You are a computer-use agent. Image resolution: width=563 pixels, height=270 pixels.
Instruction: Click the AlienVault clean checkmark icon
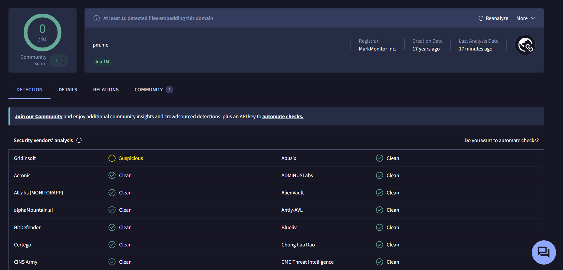380,193
